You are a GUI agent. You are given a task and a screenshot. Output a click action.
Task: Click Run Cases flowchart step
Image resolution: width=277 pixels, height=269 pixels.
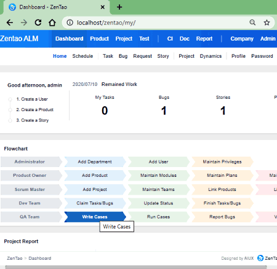[x=158, y=217]
